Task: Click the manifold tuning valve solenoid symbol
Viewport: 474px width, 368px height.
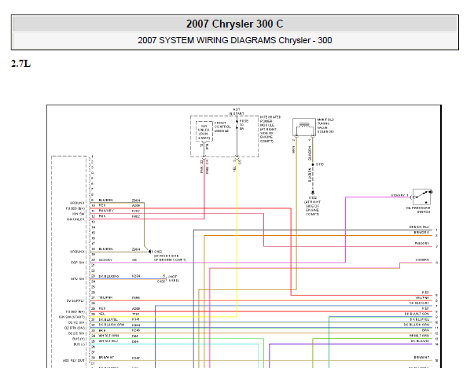Action: tap(303, 127)
